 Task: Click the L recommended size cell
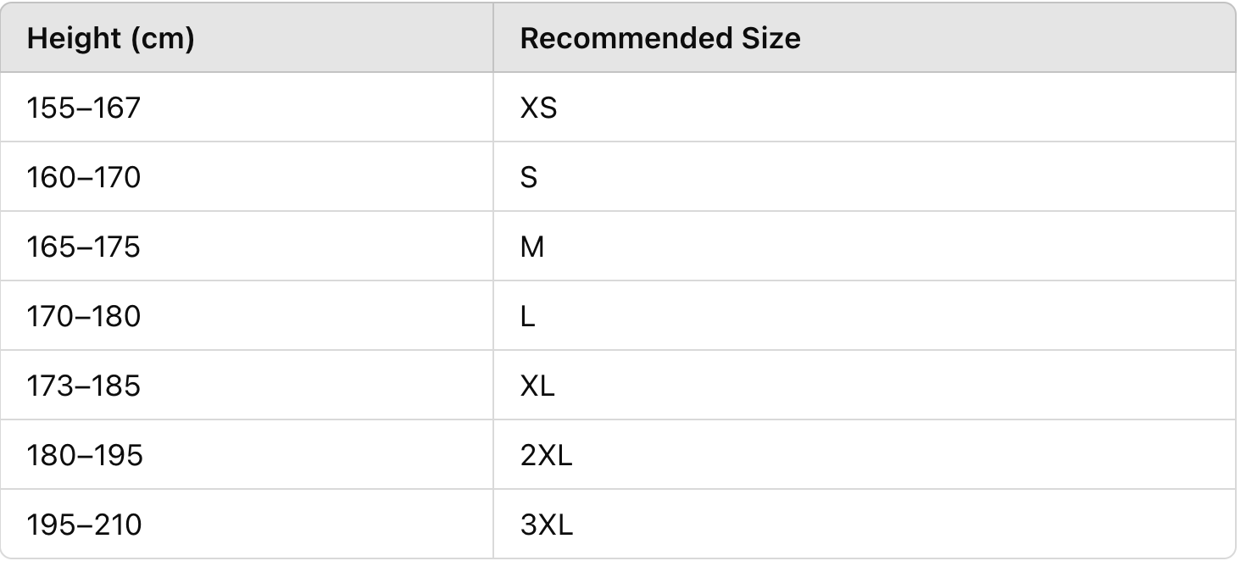(528, 317)
